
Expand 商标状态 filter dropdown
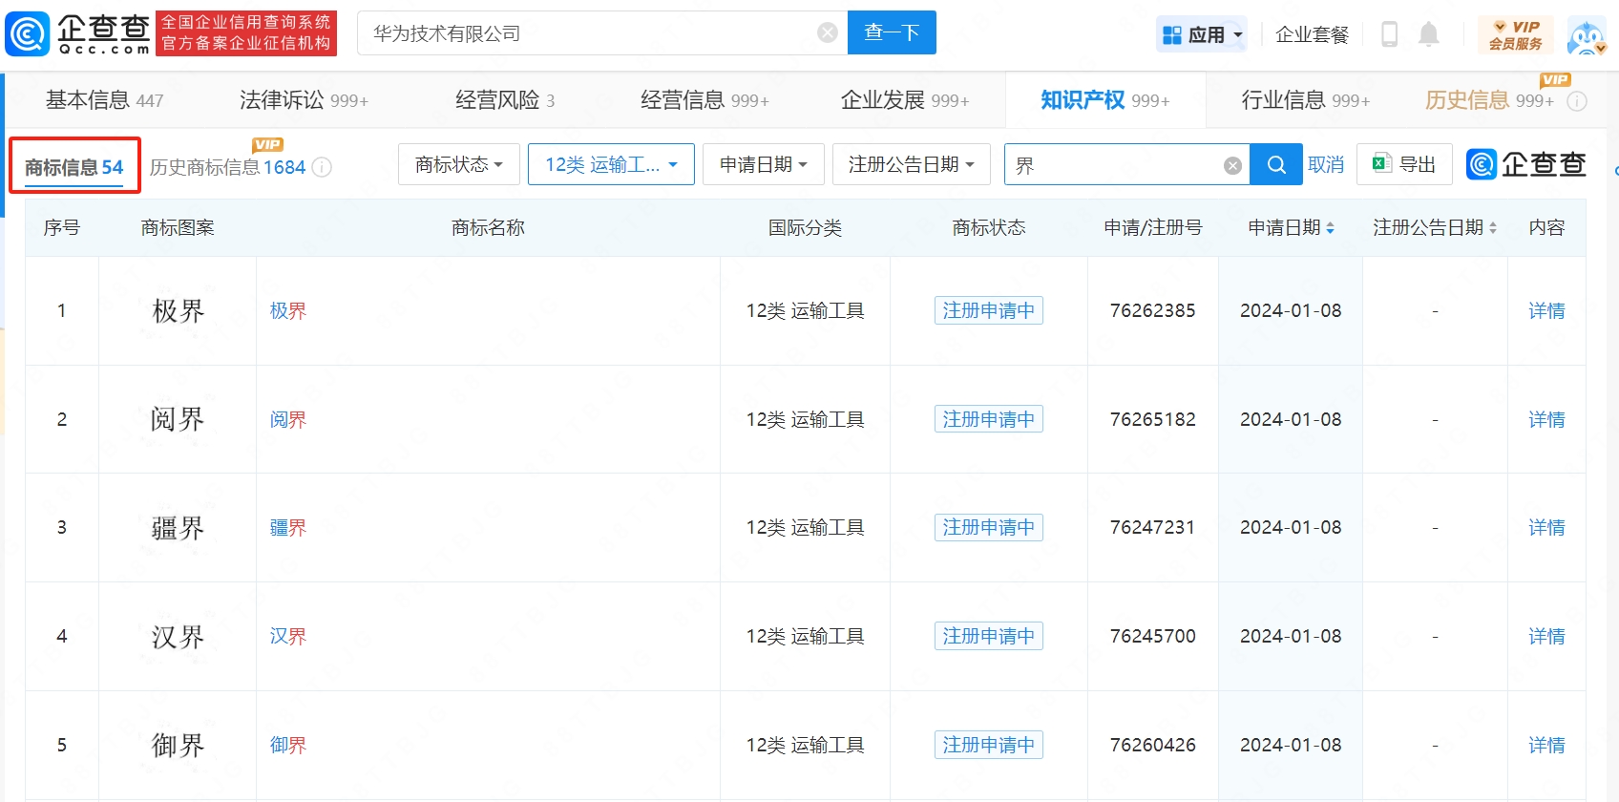pyautogui.click(x=459, y=164)
